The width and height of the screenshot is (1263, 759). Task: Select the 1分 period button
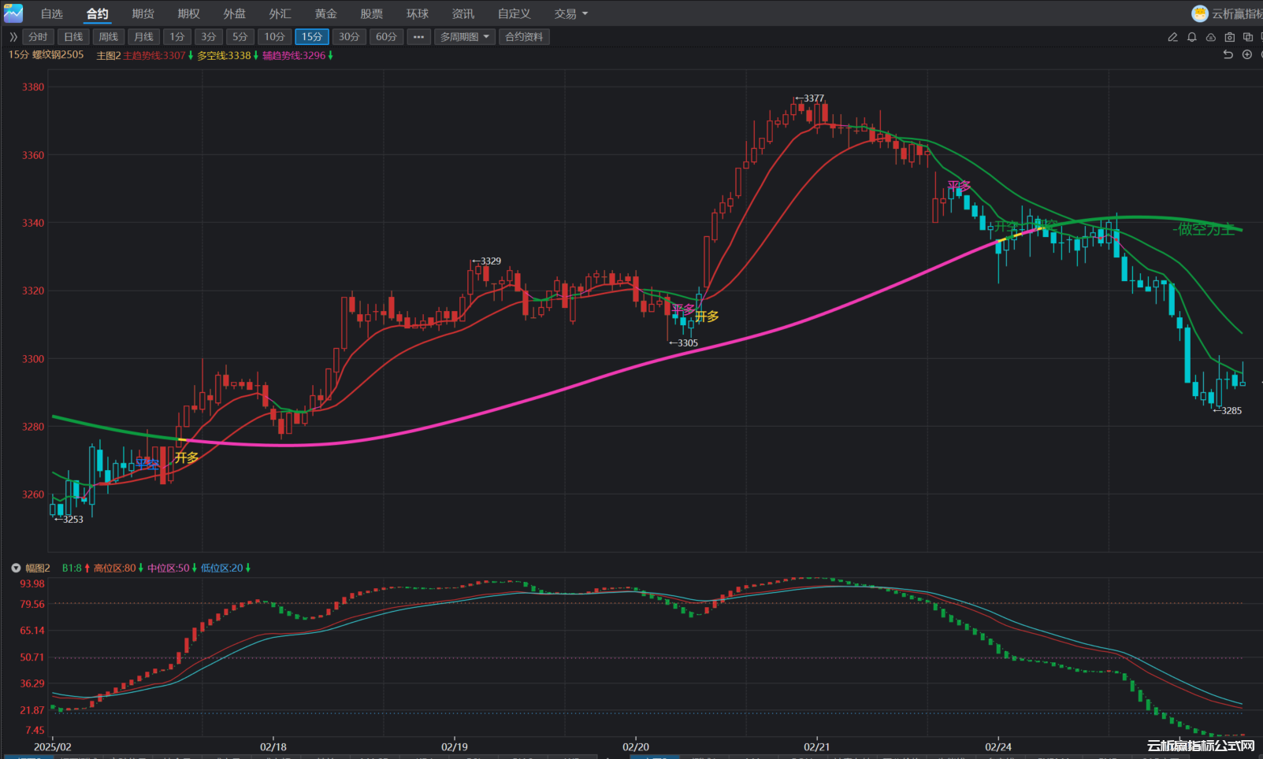pyautogui.click(x=177, y=37)
